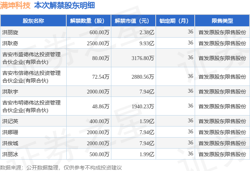Viewport: 250px width, 171px height.
Task: Click 洪娜珊's 7.94亿 market value
Action: pos(147,132)
